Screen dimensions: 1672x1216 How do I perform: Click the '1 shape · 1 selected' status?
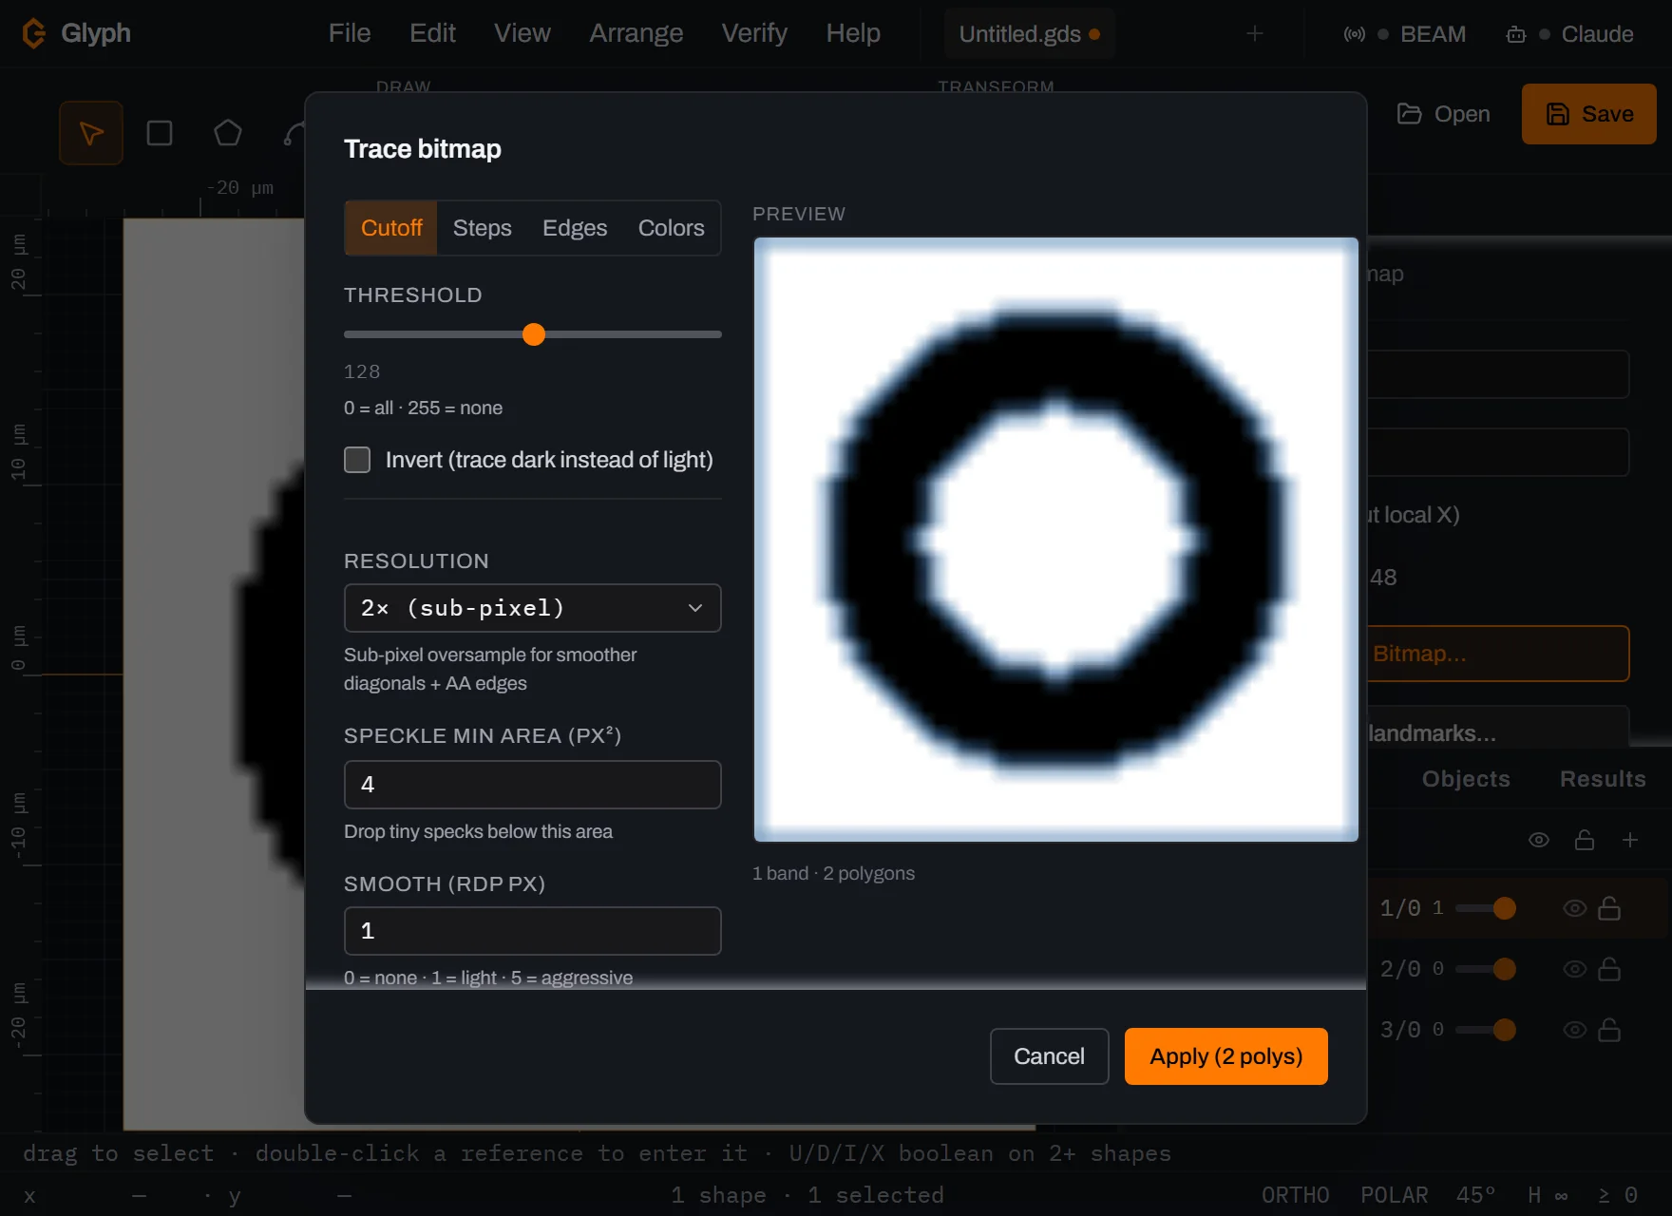(x=807, y=1195)
